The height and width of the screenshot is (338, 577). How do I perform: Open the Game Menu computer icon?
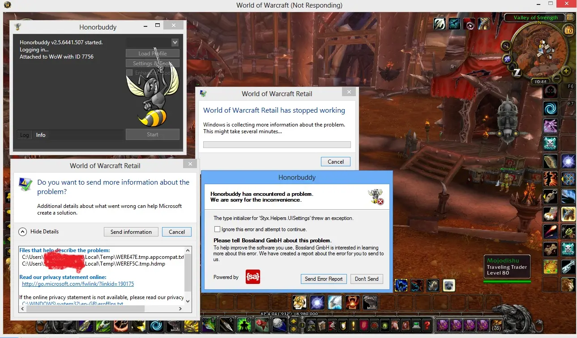(416, 325)
